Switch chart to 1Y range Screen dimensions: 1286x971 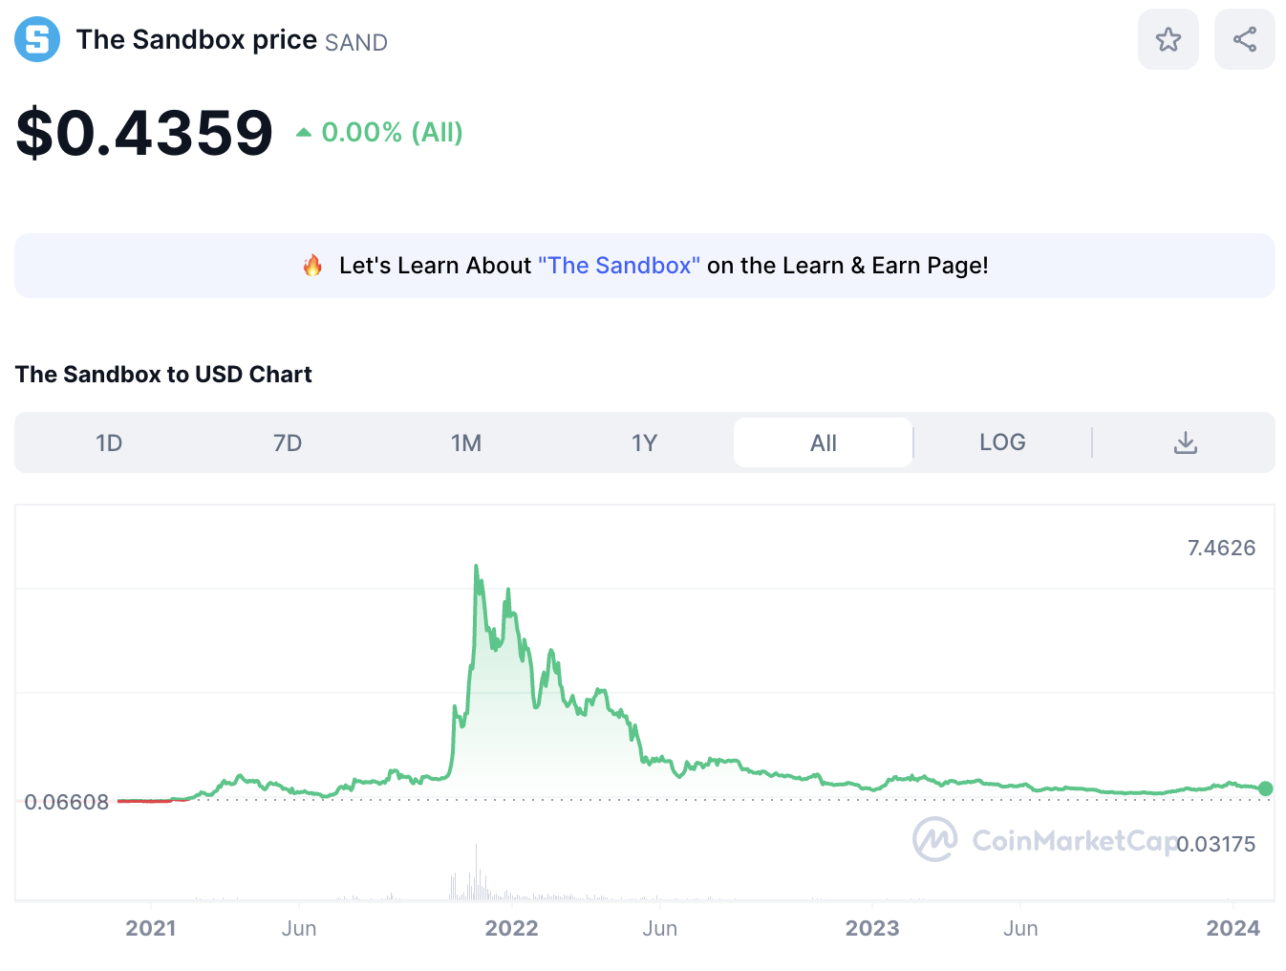click(x=645, y=442)
